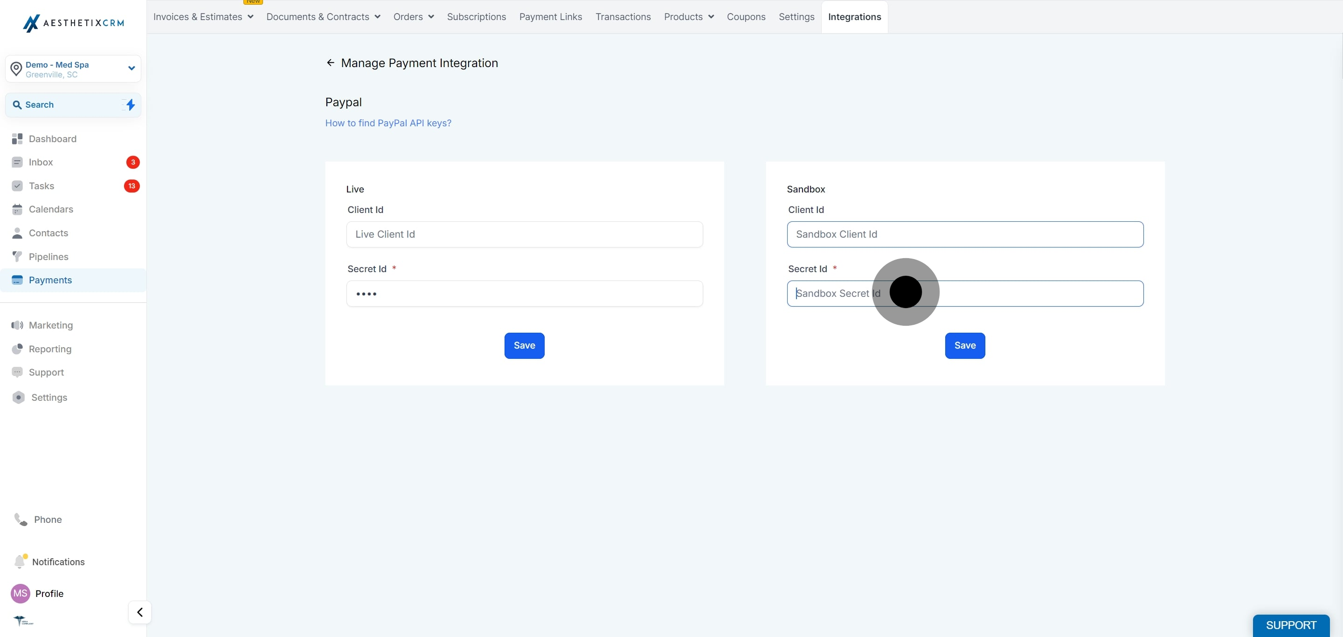This screenshot has width=1343, height=637.
Task: Click the Sandbox Client Id input
Action: 965,234
